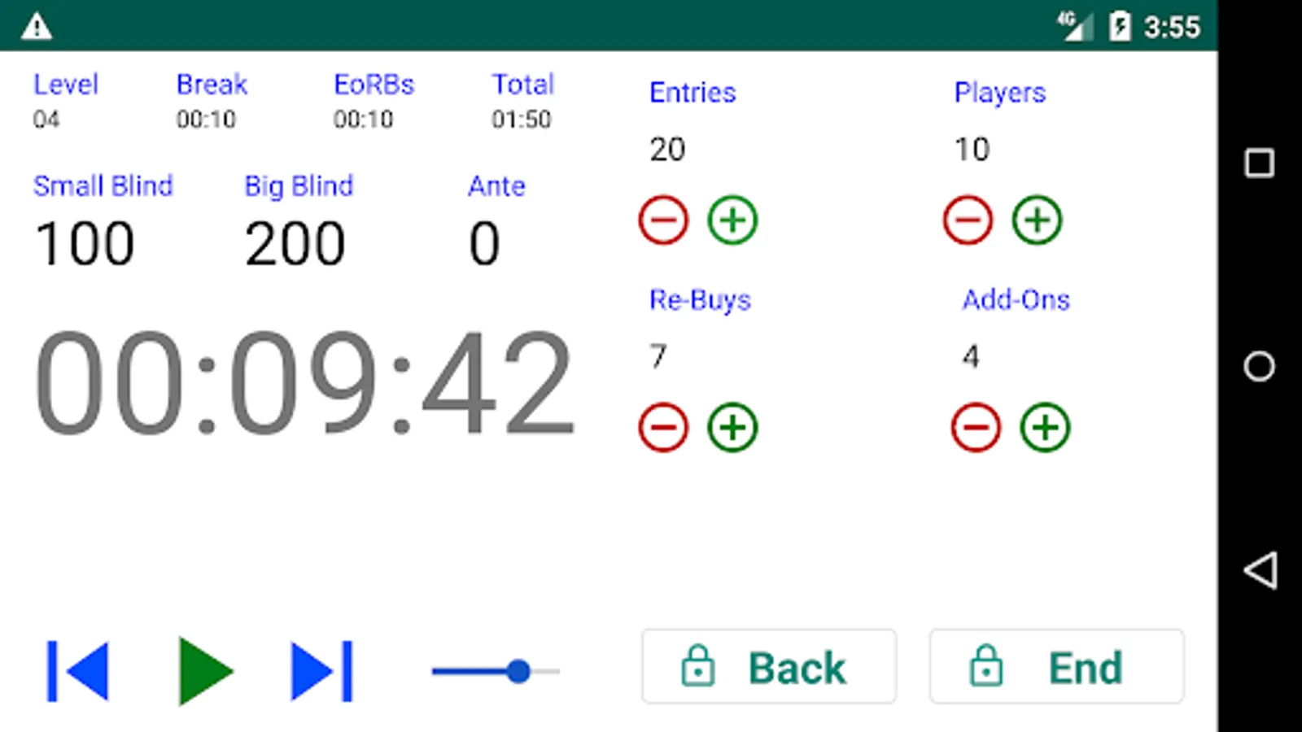Tap the Level label

click(65, 84)
